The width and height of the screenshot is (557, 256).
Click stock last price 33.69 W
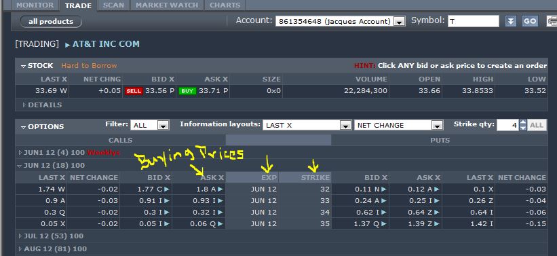pyautogui.click(x=51, y=91)
